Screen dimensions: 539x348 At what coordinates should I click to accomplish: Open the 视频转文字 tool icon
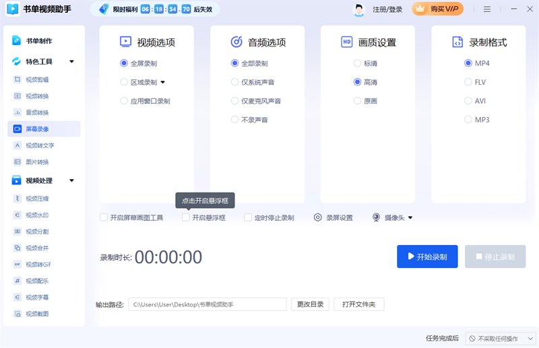coord(18,145)
